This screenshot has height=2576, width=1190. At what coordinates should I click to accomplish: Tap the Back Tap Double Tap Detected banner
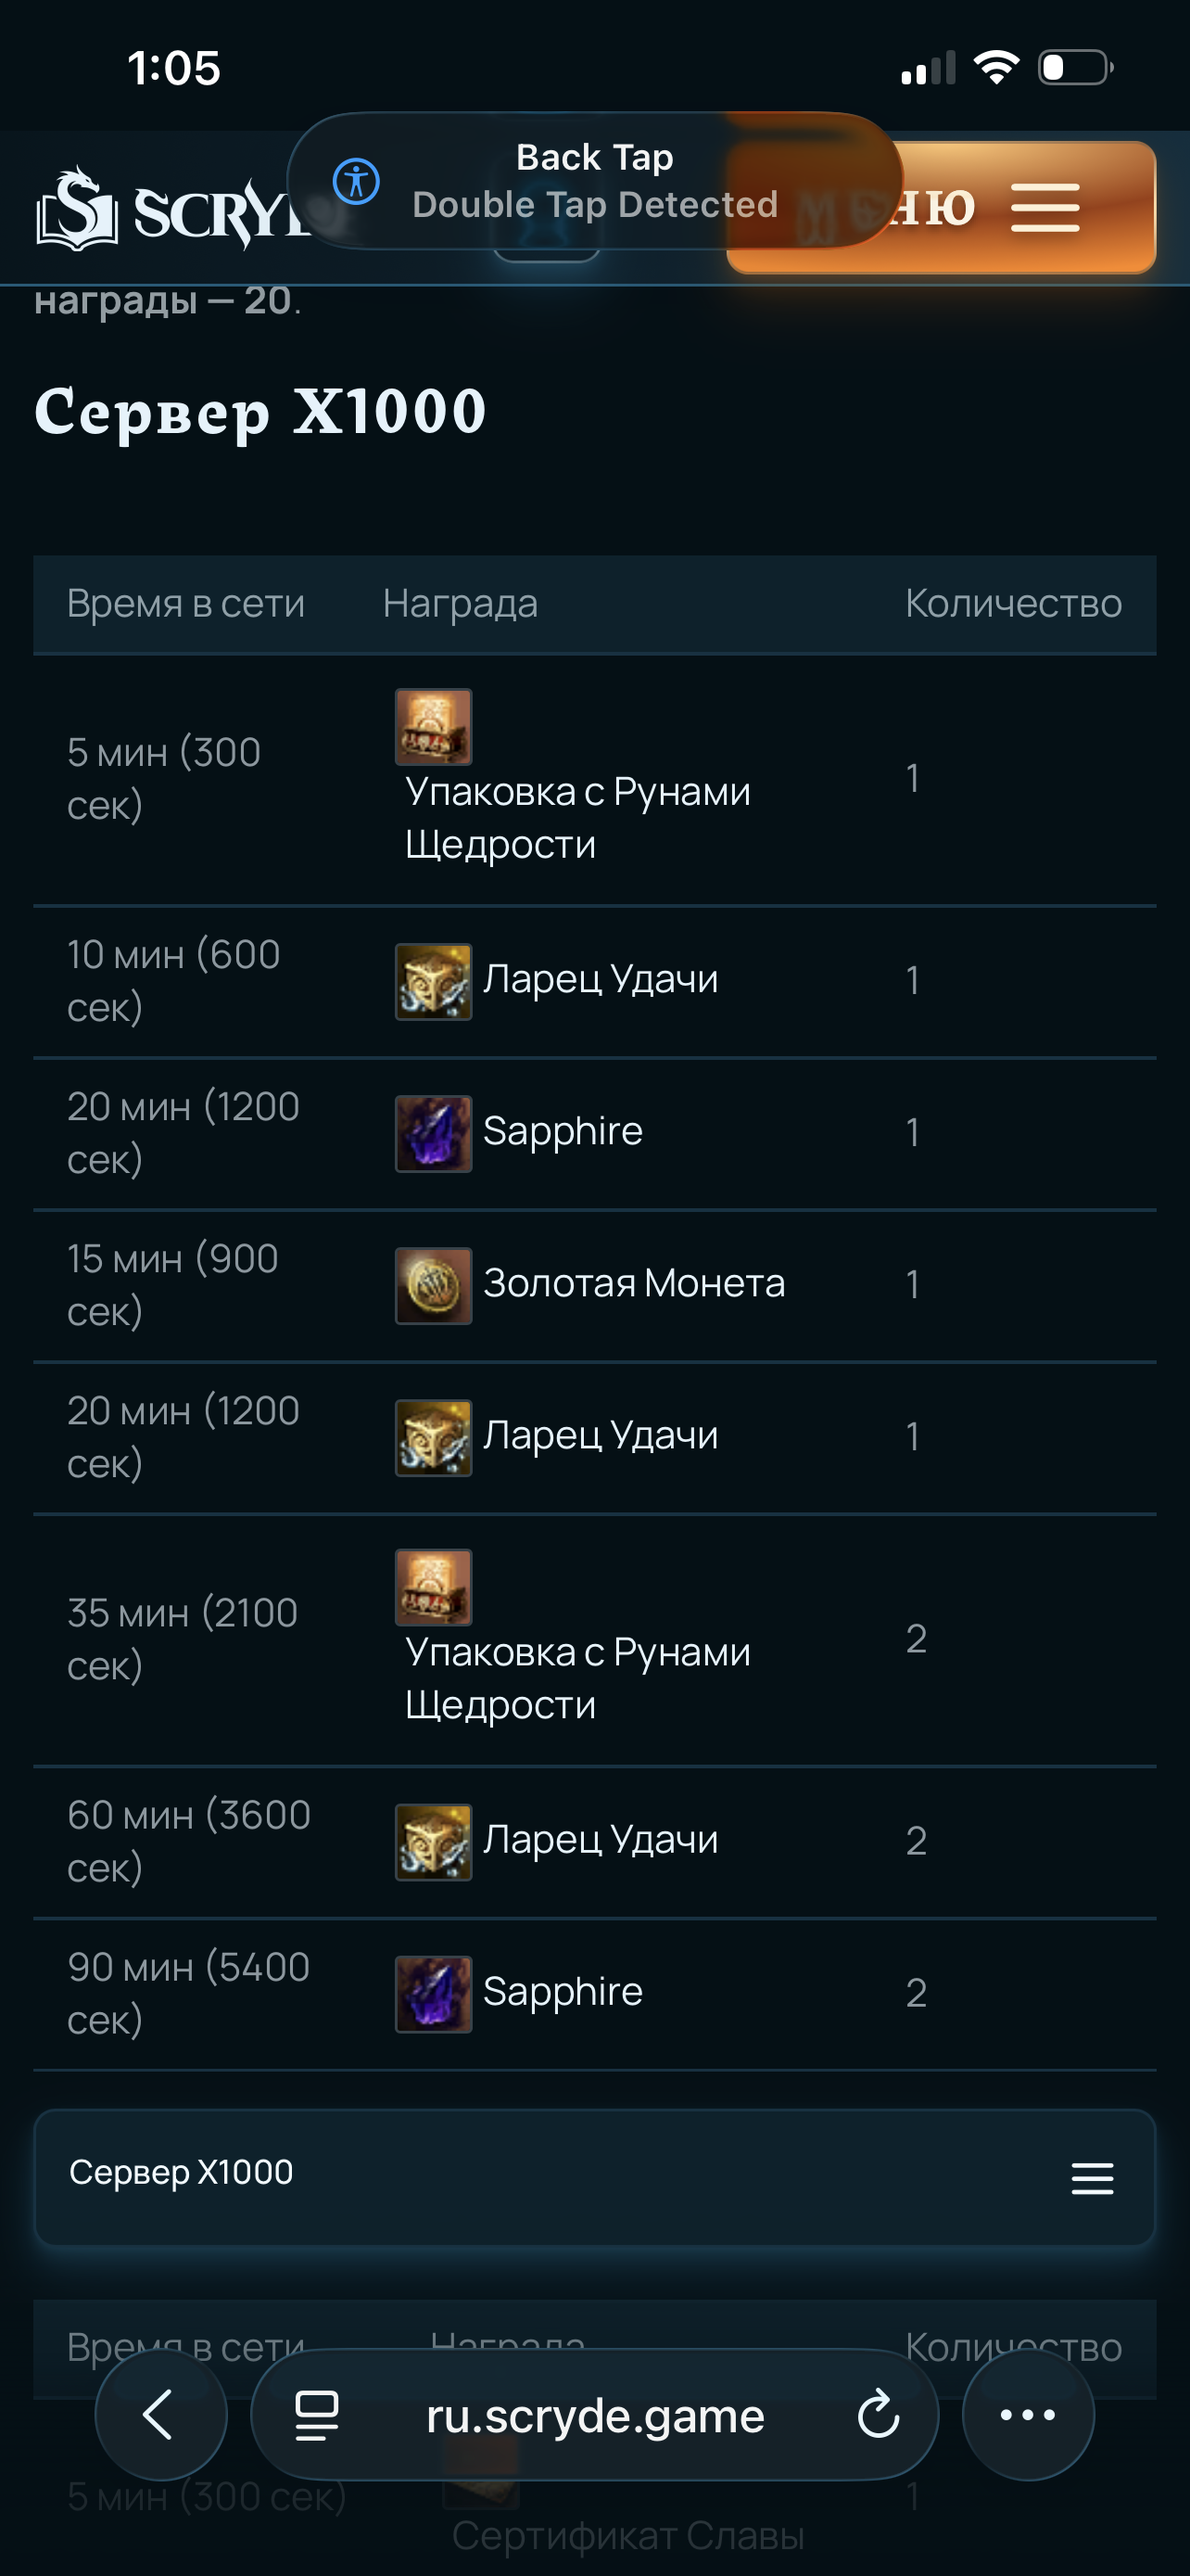point(594,181)
